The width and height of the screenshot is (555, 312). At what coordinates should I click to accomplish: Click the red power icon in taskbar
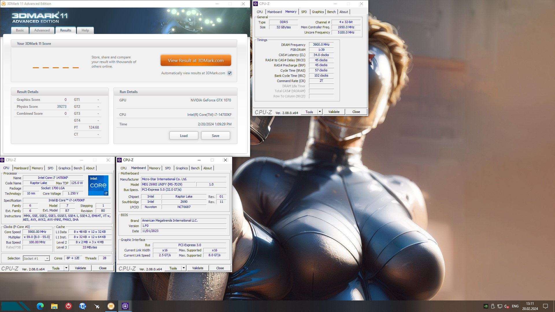coord(69,306)
